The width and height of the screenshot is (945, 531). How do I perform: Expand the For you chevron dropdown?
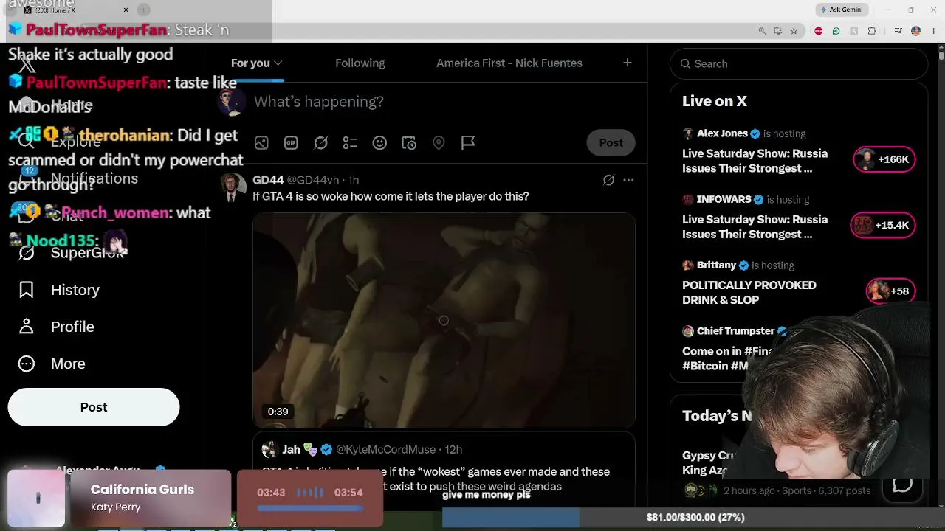pos(278,63)
